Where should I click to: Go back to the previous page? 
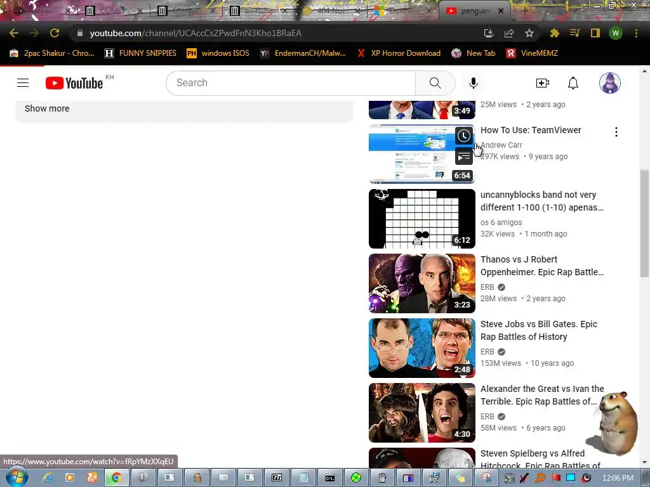coord(14,33)
